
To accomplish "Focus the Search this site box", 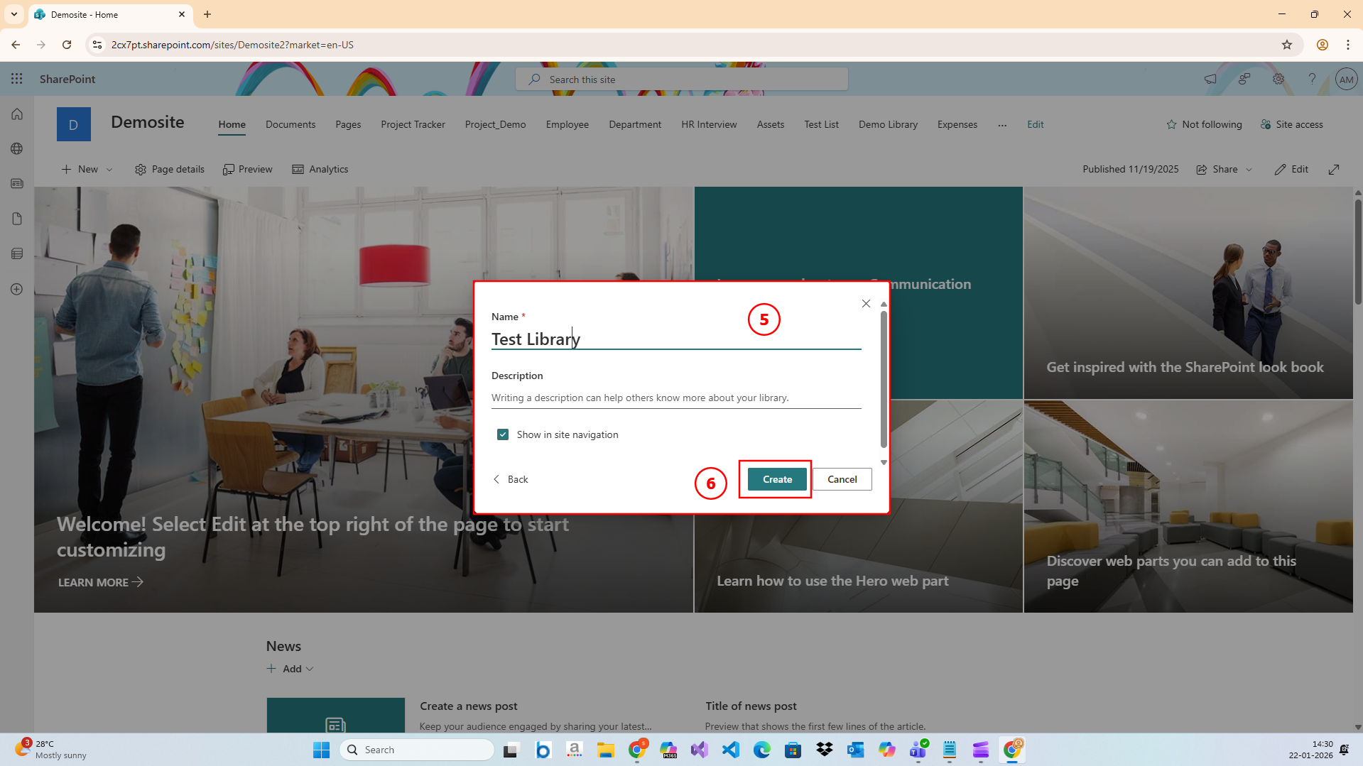I will click(682, 79).
